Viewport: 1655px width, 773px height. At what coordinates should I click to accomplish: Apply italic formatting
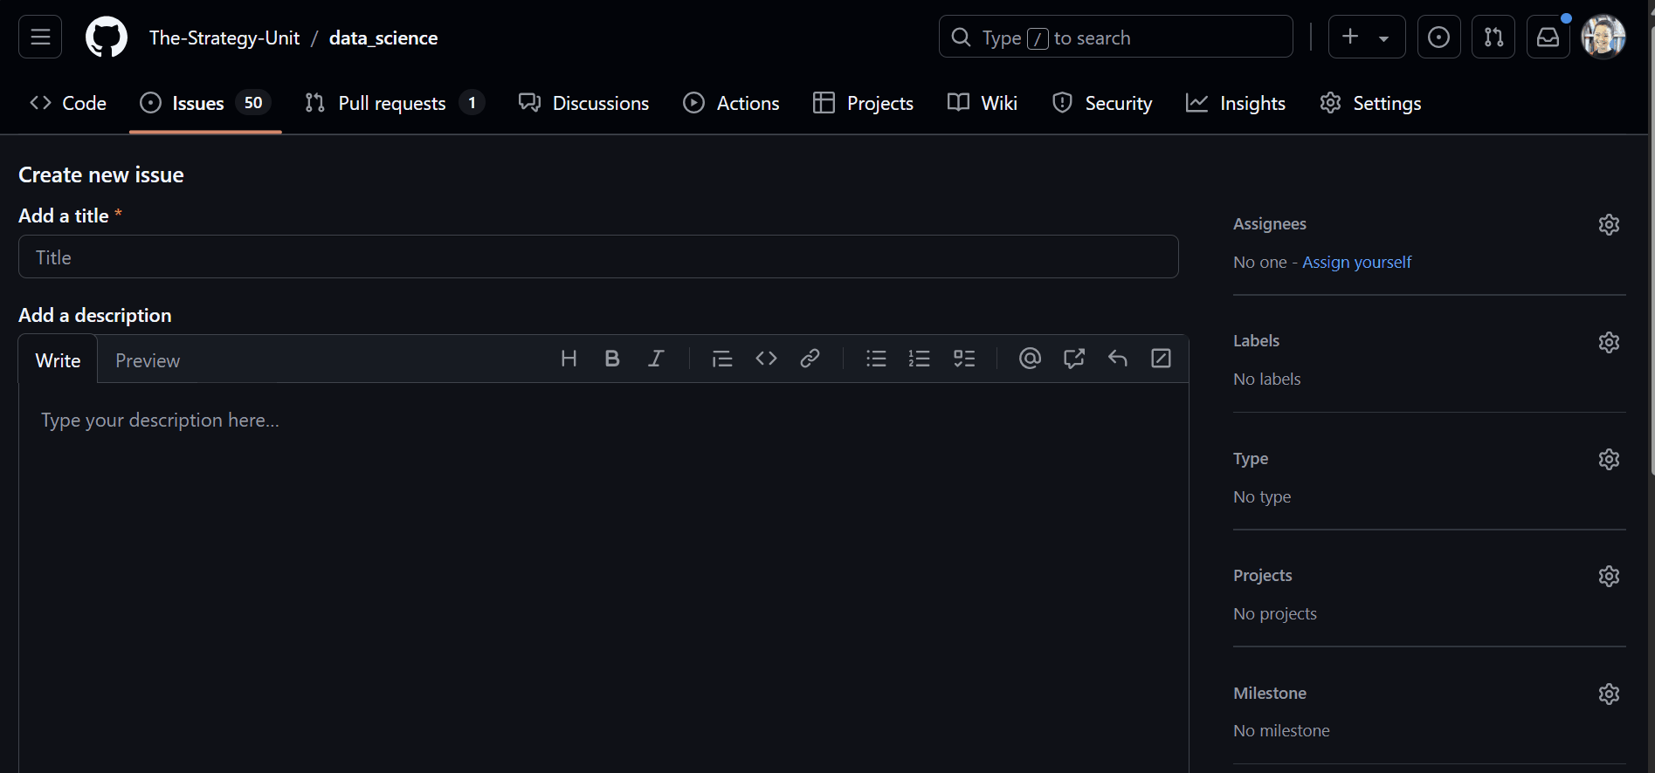[656, 359]
